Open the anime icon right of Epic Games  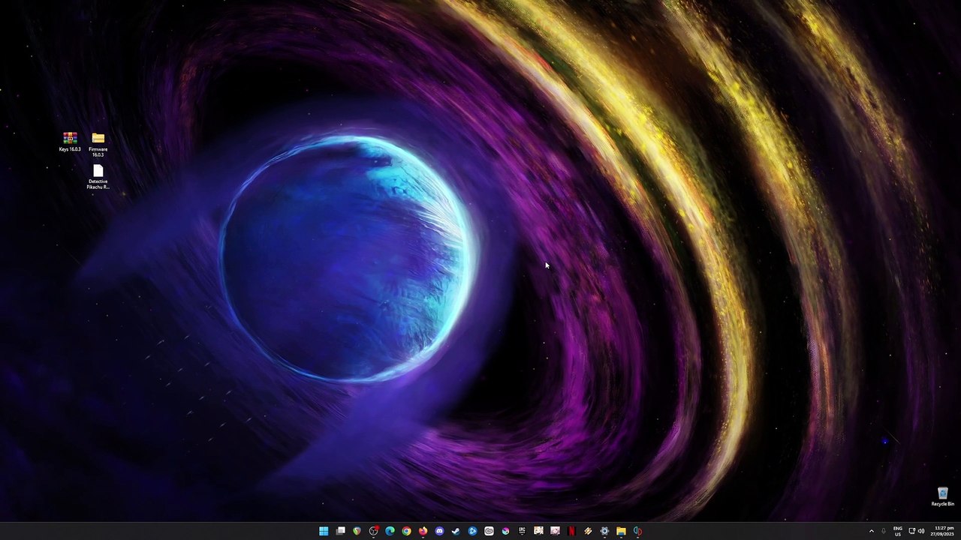[x=538, y=531]
